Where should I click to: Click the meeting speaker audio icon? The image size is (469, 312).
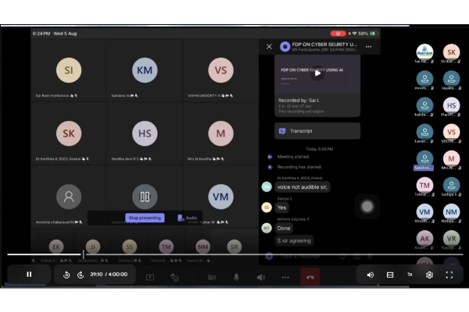[261, 278]
